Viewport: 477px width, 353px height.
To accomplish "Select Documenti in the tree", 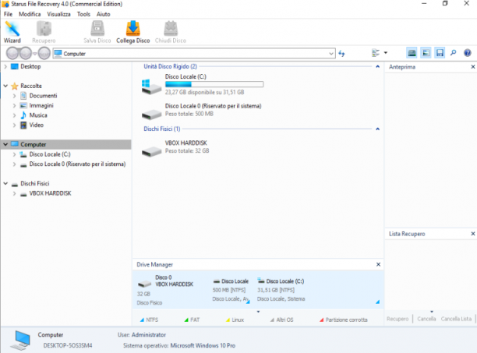I will point(43,96).
